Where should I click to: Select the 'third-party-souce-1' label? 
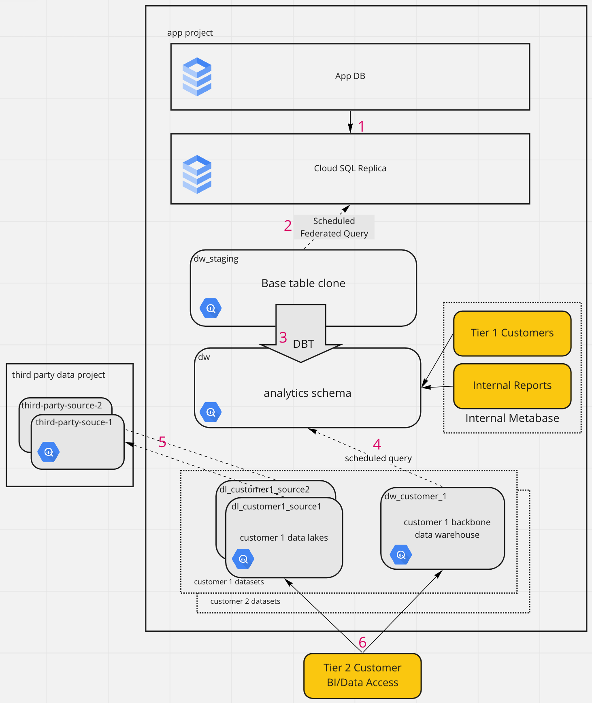click(x=74, y=422)
